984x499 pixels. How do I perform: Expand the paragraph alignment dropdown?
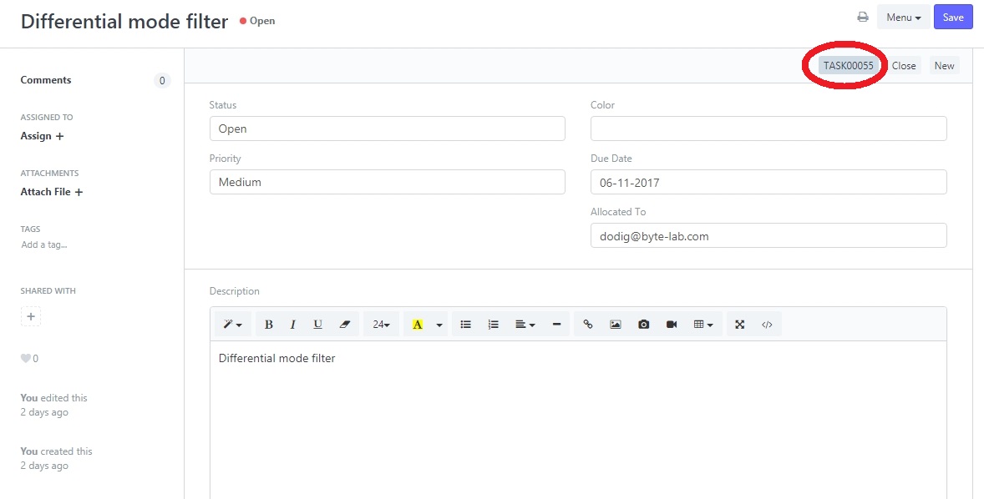(x=525, y=325)
